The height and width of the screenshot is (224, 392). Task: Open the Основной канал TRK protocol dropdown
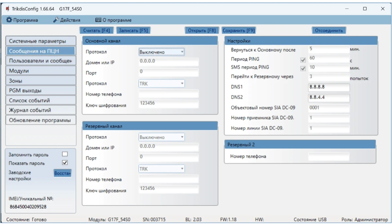pyautogui.click(x=161, y=84)
